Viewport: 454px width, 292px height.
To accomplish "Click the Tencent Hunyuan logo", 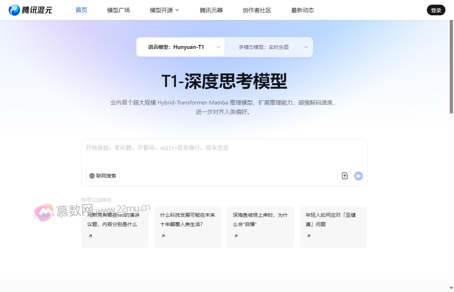I will click(30, 10).
